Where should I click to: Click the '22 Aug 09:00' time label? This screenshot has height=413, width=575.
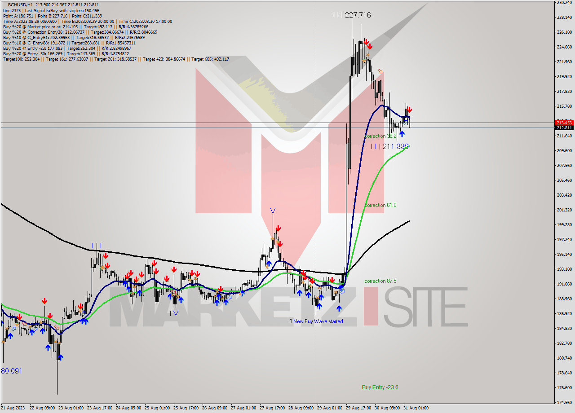coord(42,408)
